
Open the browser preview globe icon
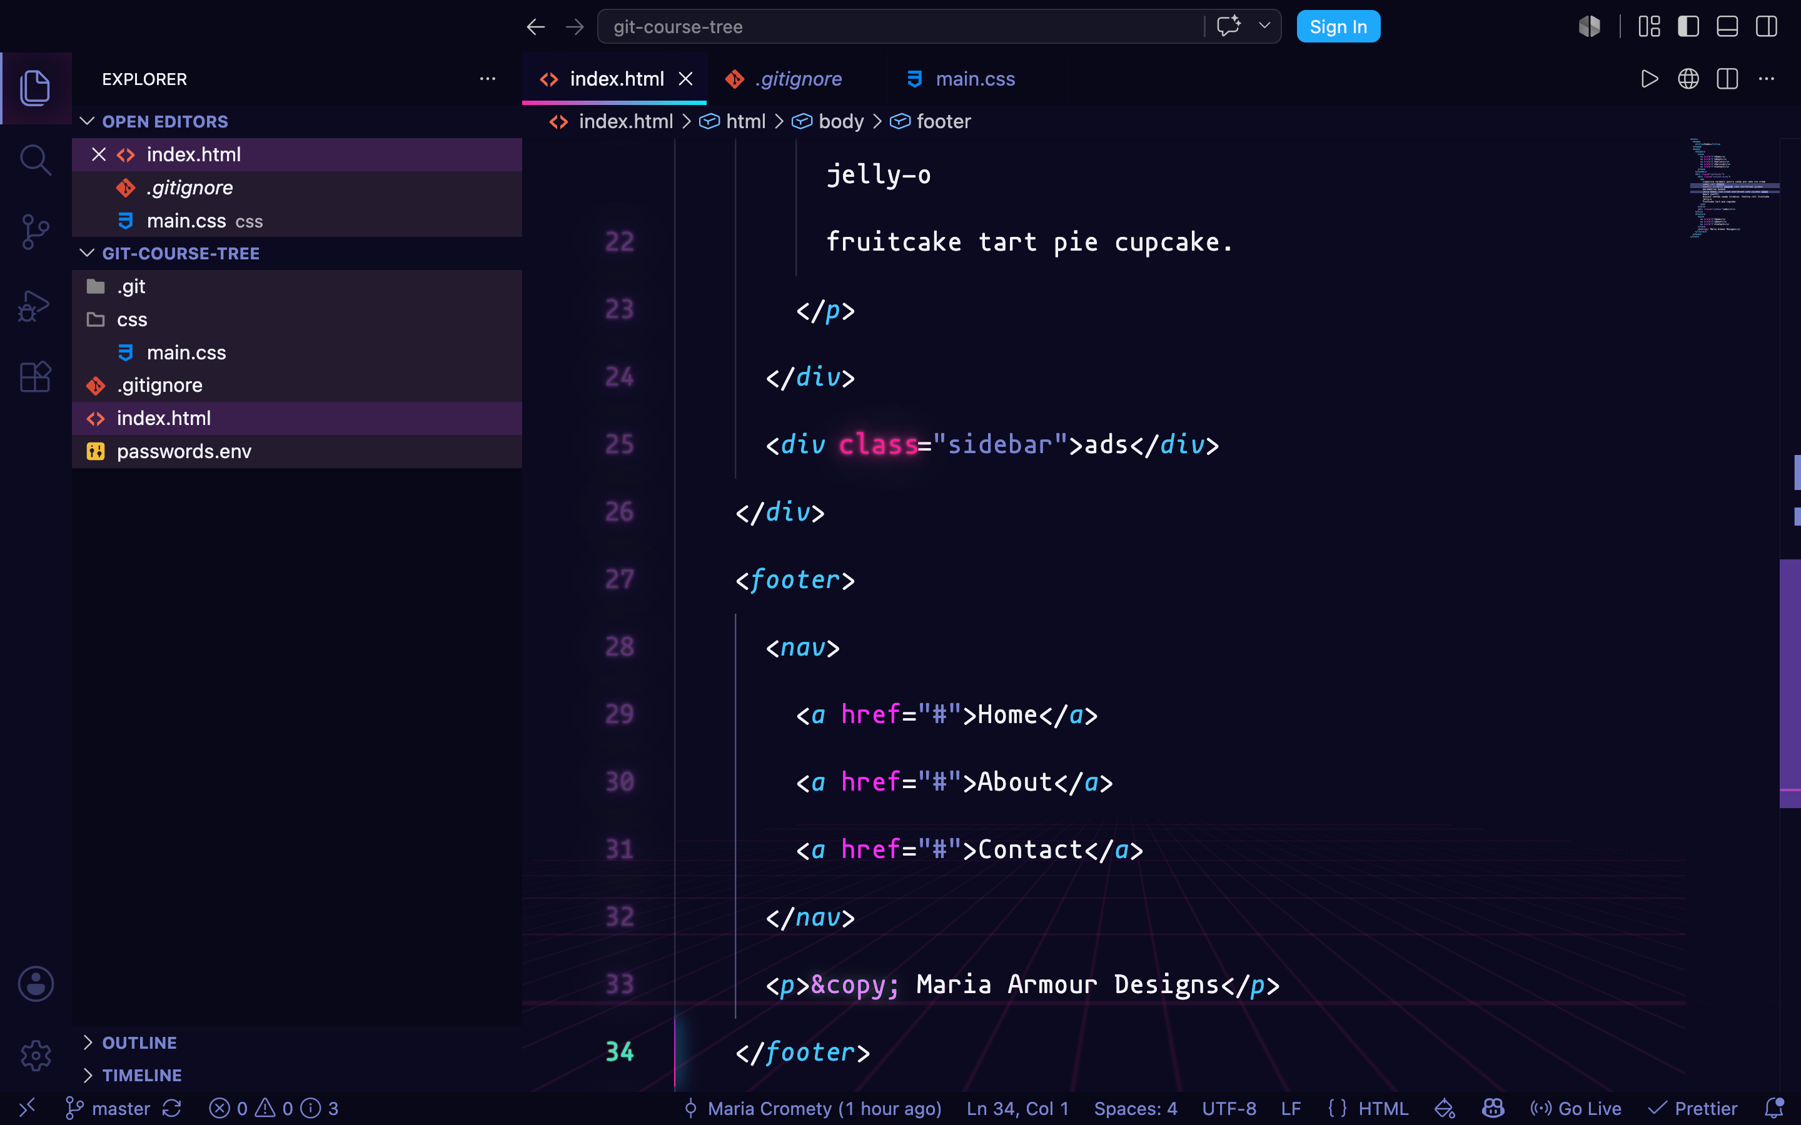(x=1688, y=79)
